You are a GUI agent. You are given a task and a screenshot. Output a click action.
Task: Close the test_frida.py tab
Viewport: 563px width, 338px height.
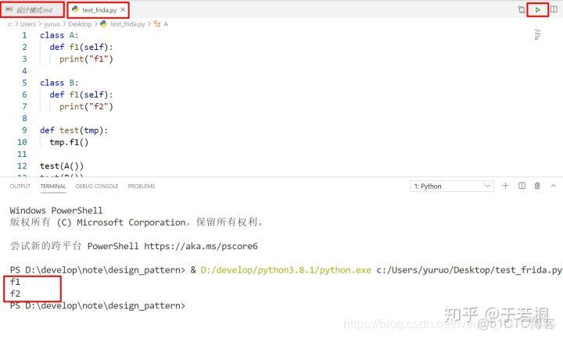123,9
